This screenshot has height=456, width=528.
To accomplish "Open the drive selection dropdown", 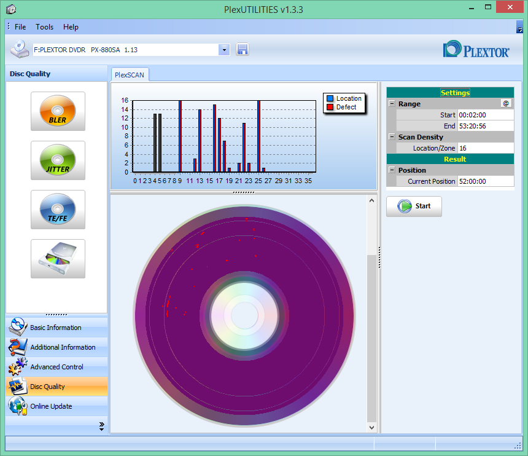I will [224, 50].
